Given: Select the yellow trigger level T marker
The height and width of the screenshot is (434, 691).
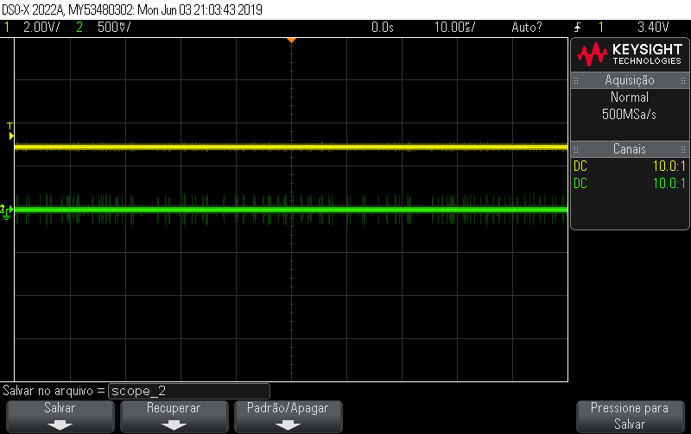Looking at the screenshot, I should (x=10, y=132).
